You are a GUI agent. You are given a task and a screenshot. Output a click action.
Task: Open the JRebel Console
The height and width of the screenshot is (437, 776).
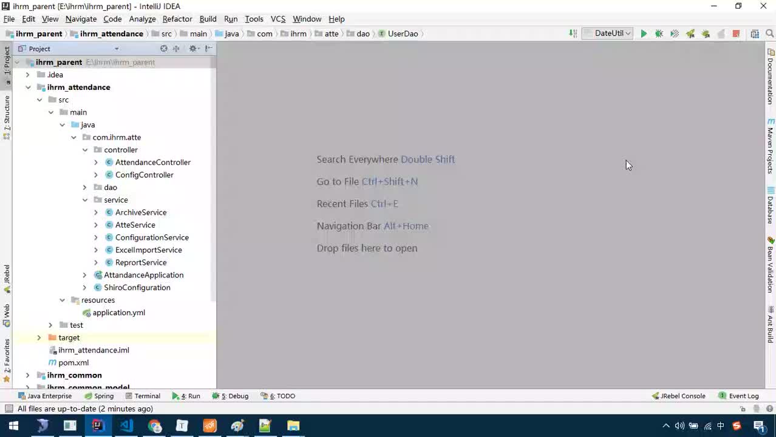pos(678,396)
